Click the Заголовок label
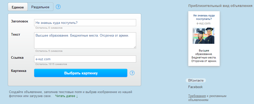254x104 pixels. click(20, 21)
